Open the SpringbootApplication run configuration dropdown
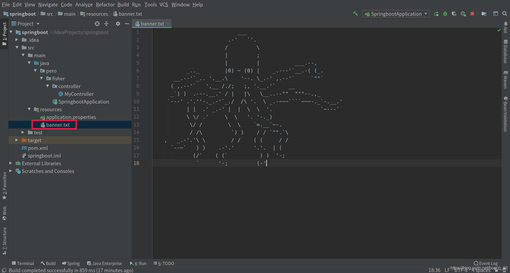This screenshot has height=273, width=510. pyautogui.click(x=396, y=14)
